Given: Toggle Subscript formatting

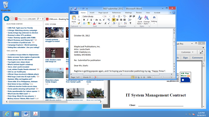Looking at the screenshot, I should pyautogui.click(x=100, y=20).
